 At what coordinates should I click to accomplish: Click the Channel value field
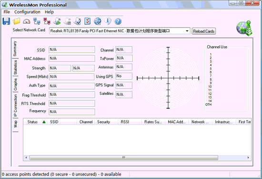pyautogui.click(x=124, y=50)
